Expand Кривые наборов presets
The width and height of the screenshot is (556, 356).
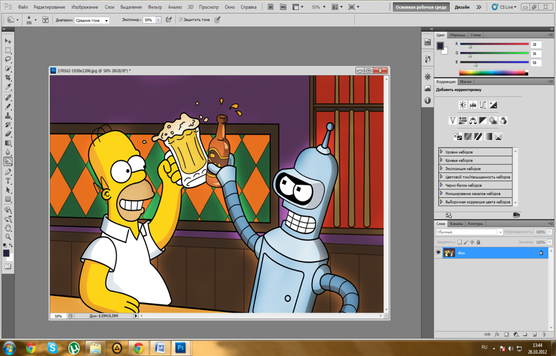[442, 160]
